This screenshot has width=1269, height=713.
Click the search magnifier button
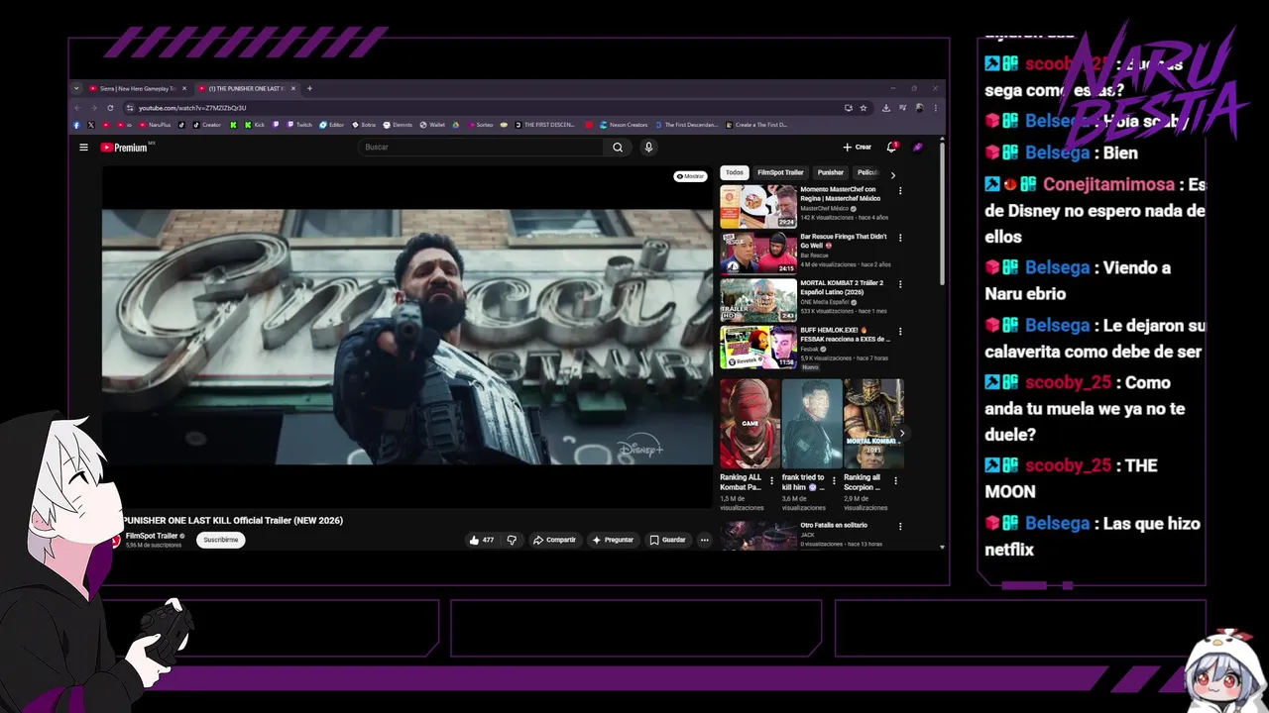618,148
